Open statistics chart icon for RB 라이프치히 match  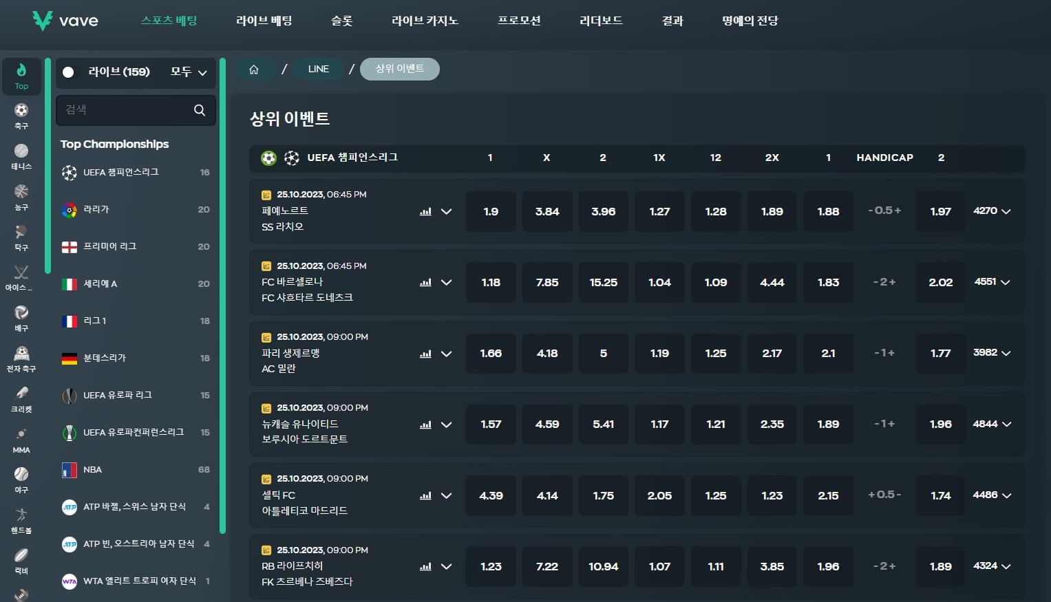[x=425, y=567]
